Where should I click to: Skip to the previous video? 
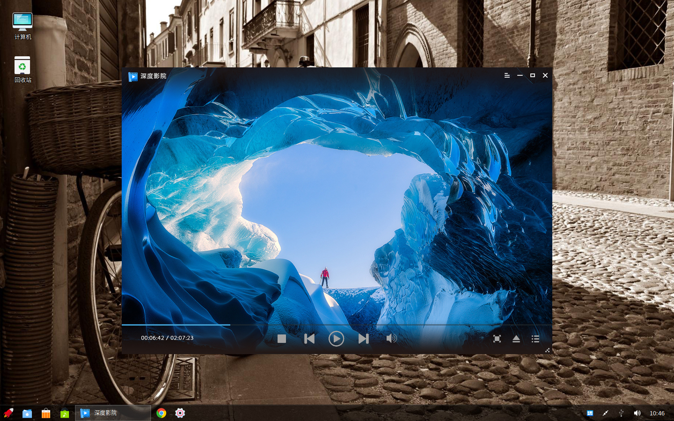pos(309,339)
